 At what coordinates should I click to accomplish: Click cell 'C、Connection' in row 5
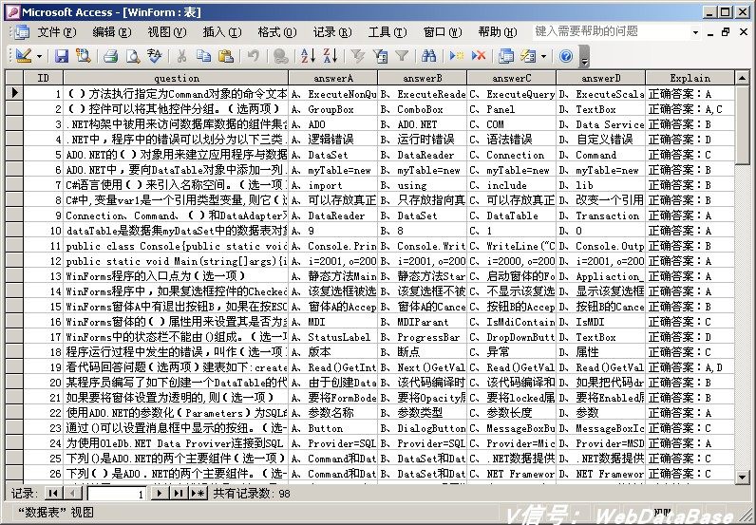(x=512, y=155)
